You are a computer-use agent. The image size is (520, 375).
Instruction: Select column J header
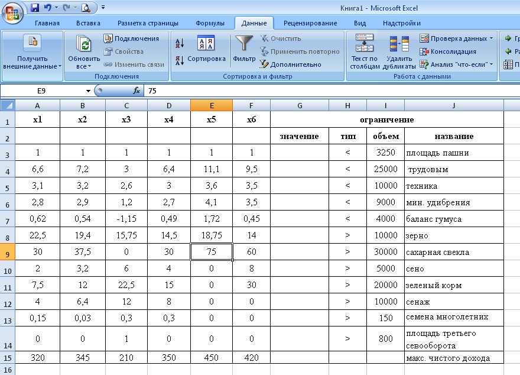454,105
